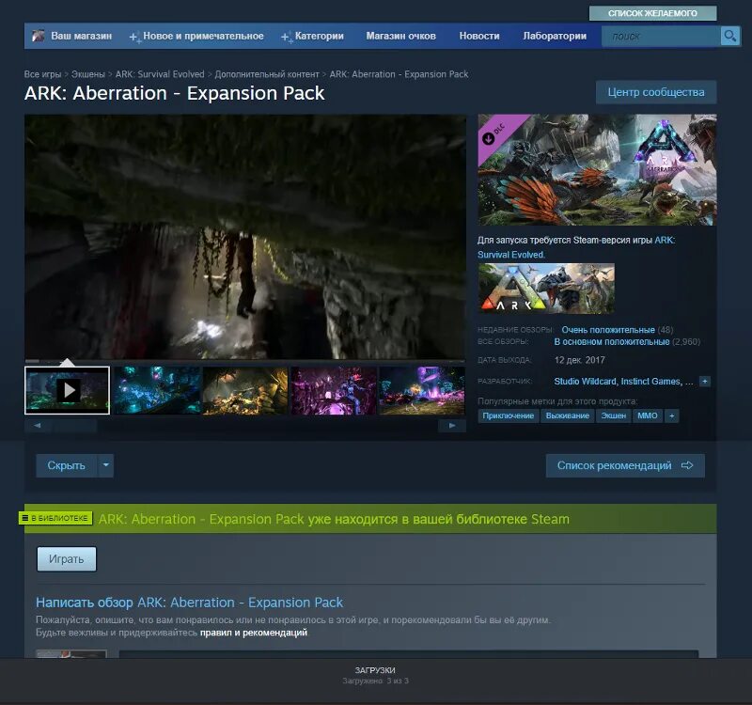
Task: Focus the поиск search field
Action: 661,36
